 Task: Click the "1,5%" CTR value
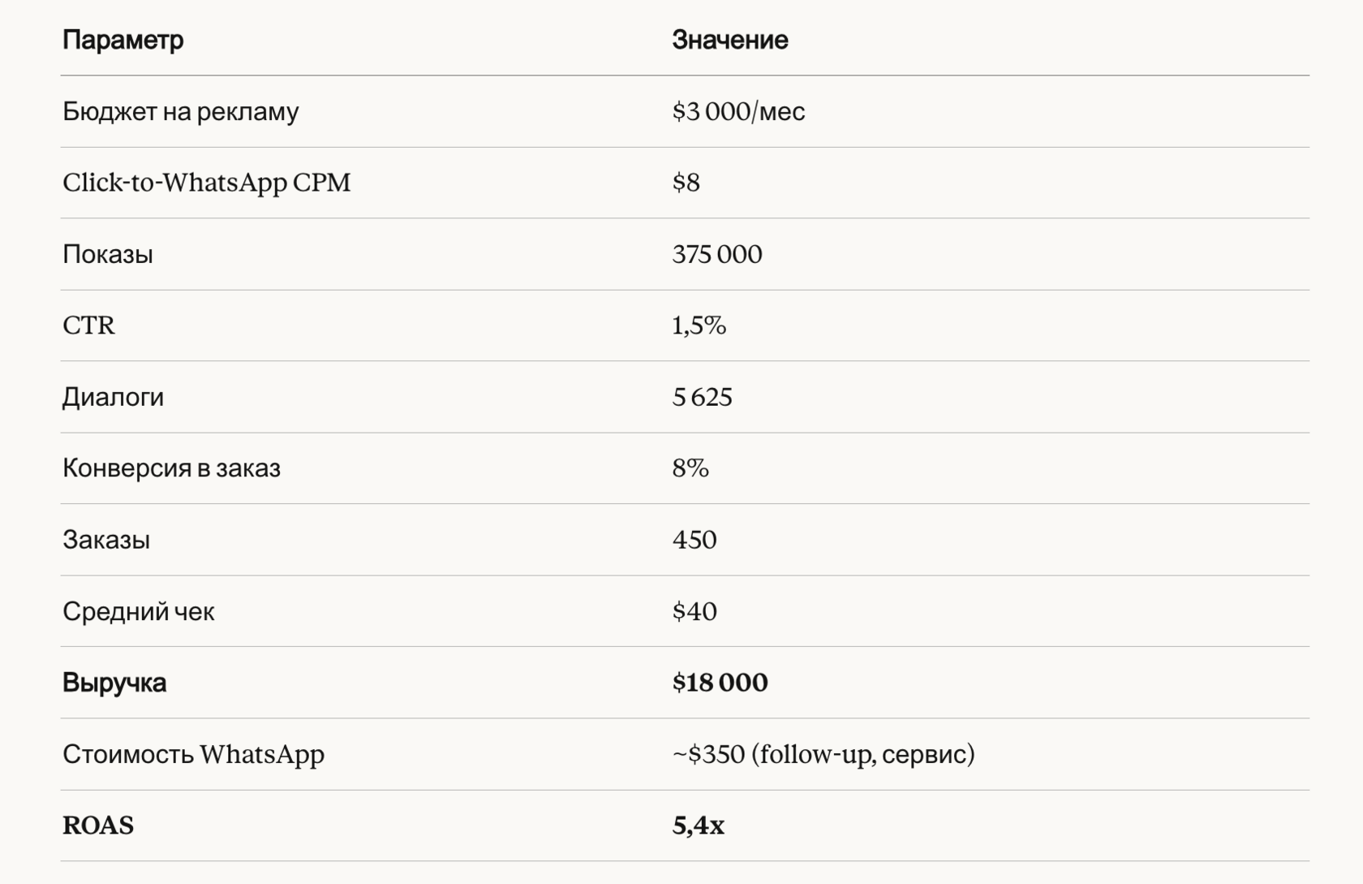699,326
